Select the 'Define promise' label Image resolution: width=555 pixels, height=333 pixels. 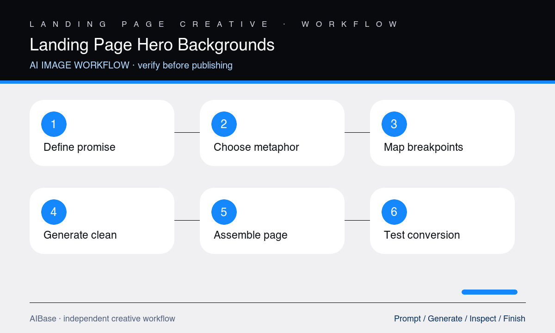click(80, 147)
